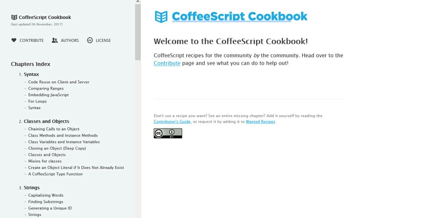The width and height of the screenshot is (436, 218).
Task: Open the Capitalizing Words recipe
Action: point(46,195)
